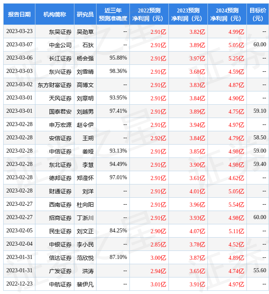269x294 pixels.
Task: Click the 2023-02-05 report date
Action: tap(19, 231)
